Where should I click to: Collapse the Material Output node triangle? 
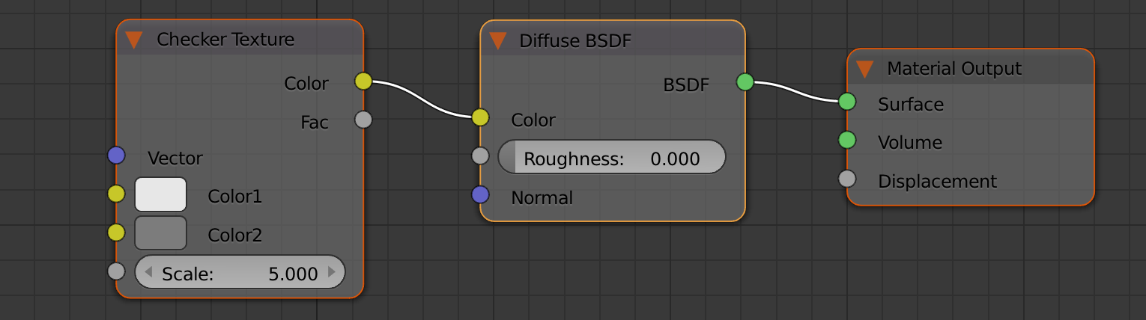865,70
